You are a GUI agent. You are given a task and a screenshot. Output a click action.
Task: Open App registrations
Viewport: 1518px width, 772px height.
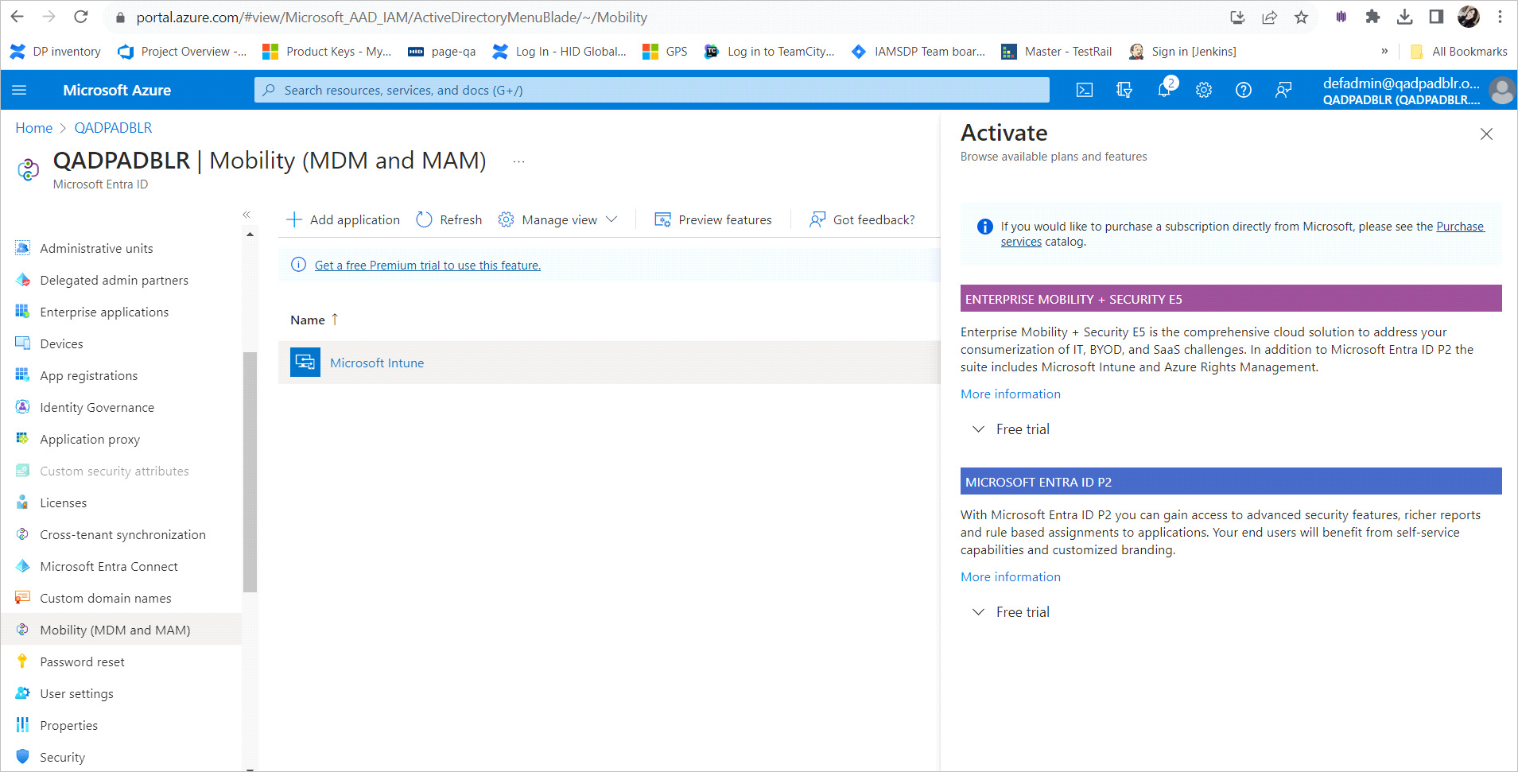pos(89,375)
